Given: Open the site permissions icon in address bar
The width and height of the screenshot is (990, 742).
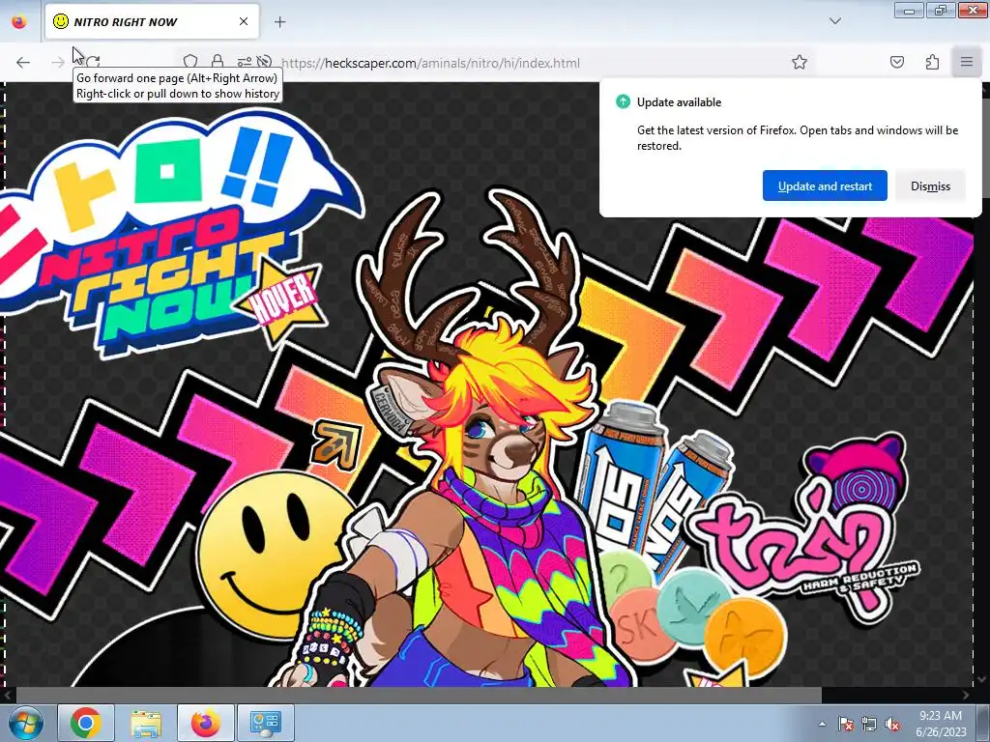Looking at the screenshot, I should tap(244, 62).
